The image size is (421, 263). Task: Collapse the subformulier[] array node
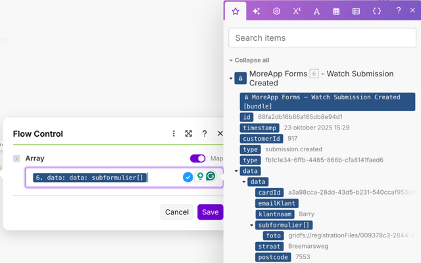click(252, 226)
